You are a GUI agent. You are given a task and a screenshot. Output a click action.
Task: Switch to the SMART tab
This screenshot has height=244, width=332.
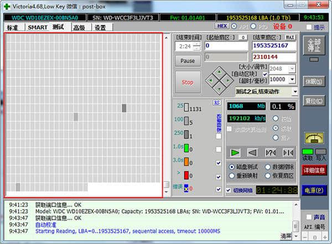pyautogui.click(x=38, y=27)
